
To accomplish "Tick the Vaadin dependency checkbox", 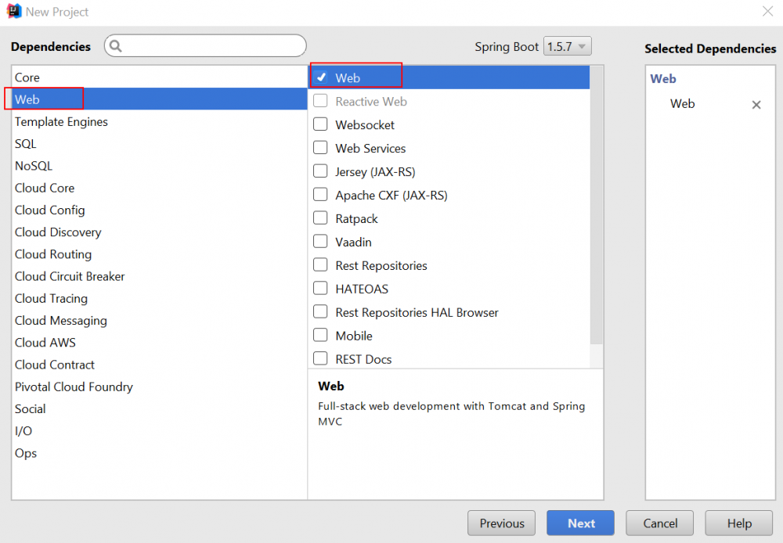I will tap(320, 242).
